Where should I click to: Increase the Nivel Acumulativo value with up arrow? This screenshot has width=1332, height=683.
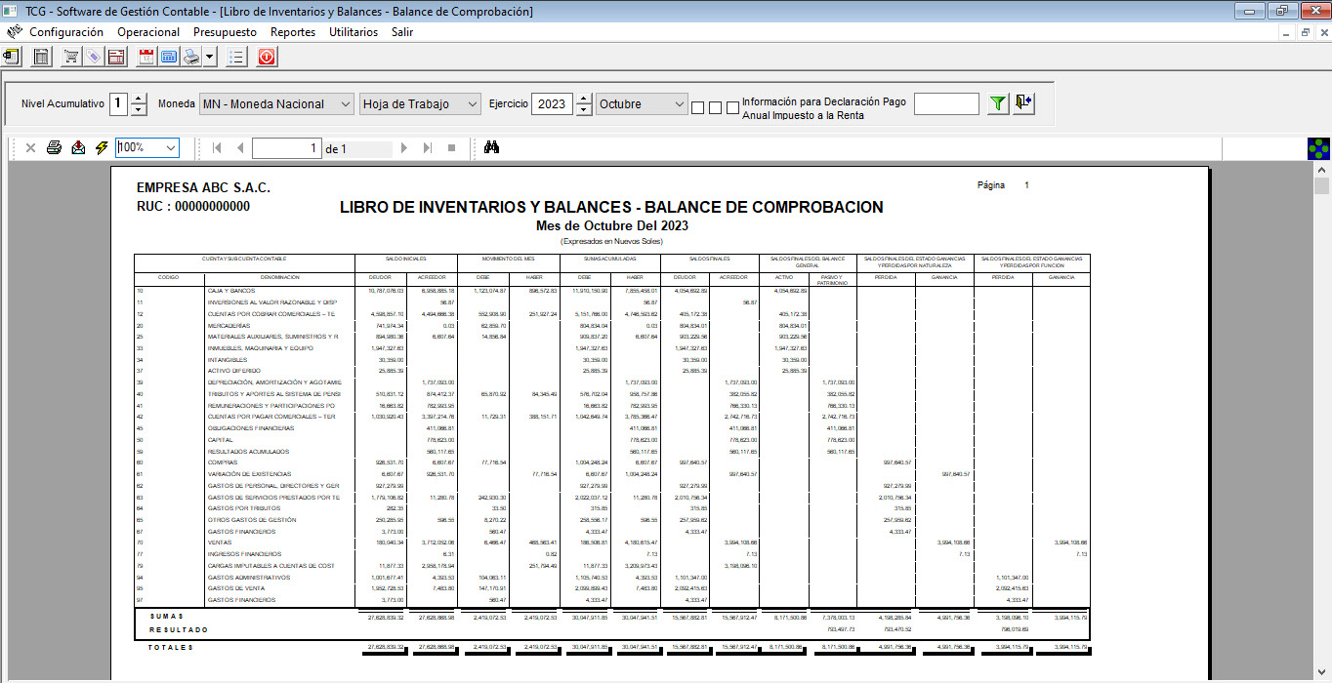139,99
